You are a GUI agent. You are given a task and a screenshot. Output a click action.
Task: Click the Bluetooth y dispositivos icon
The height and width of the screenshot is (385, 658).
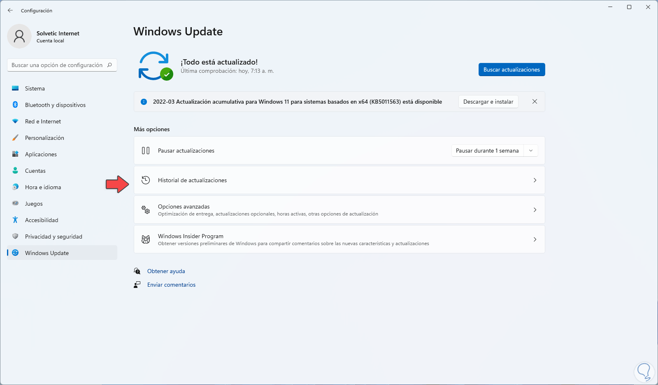click(15, 105)
